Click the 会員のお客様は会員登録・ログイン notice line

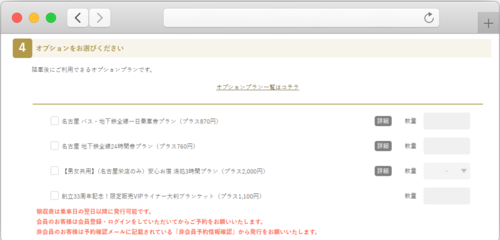(x=150, y=221)
